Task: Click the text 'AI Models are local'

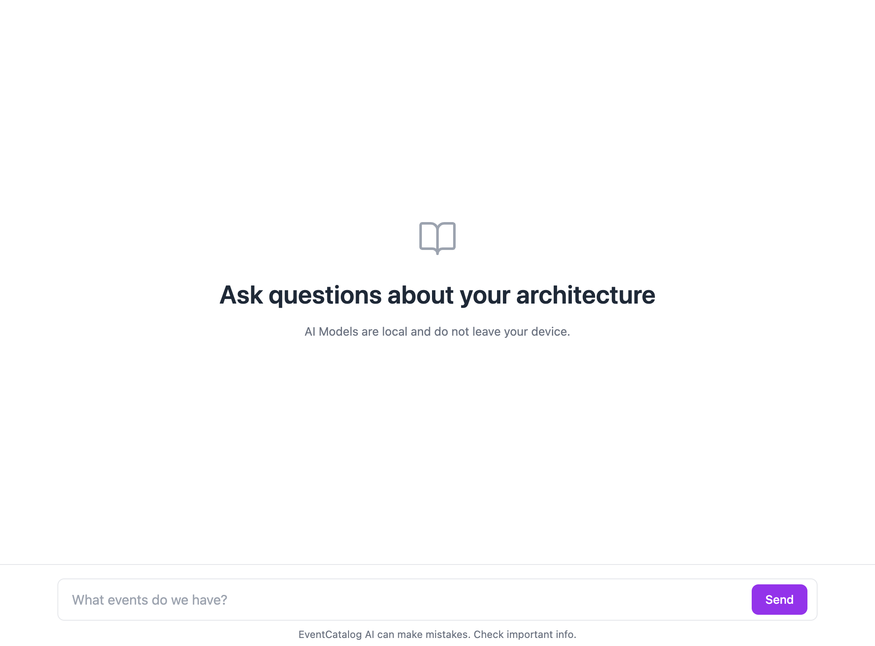Action: pyautogui.click(x=356, y=331)
